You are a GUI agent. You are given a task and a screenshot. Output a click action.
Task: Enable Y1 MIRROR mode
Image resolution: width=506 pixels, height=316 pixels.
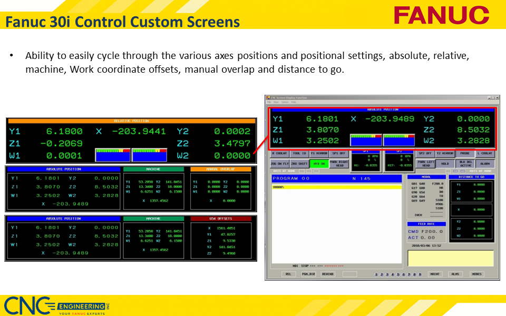click(x=319, y=154)
